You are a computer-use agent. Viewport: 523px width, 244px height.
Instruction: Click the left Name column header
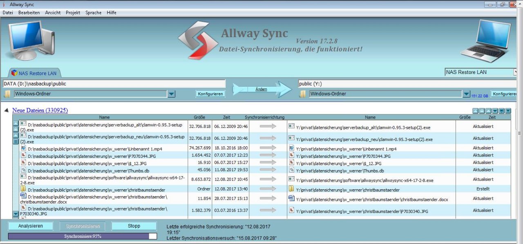104,117
